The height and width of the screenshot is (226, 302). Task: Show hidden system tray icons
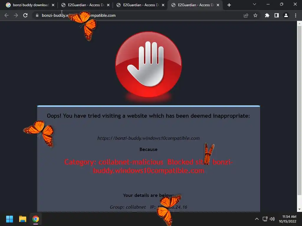click(x=257, y=219)
